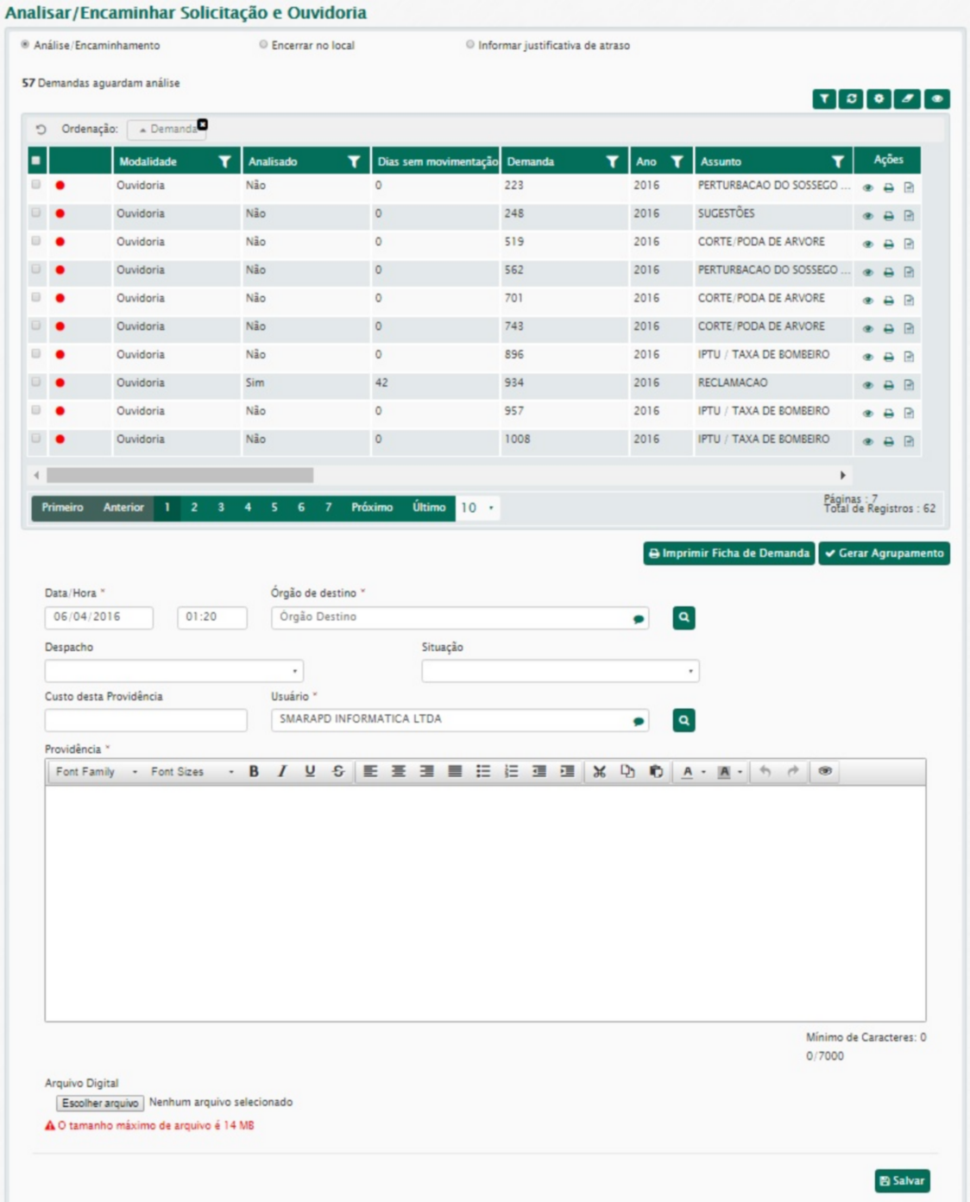Open the Despacho dropdown

[x=173, y=671]
